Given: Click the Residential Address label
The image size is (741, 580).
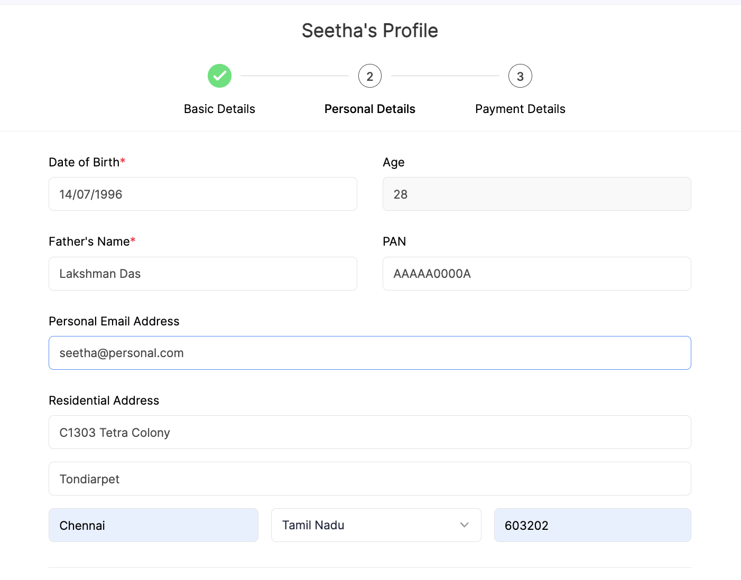Looking at the screenshot, I should click(x=104, y=400).
